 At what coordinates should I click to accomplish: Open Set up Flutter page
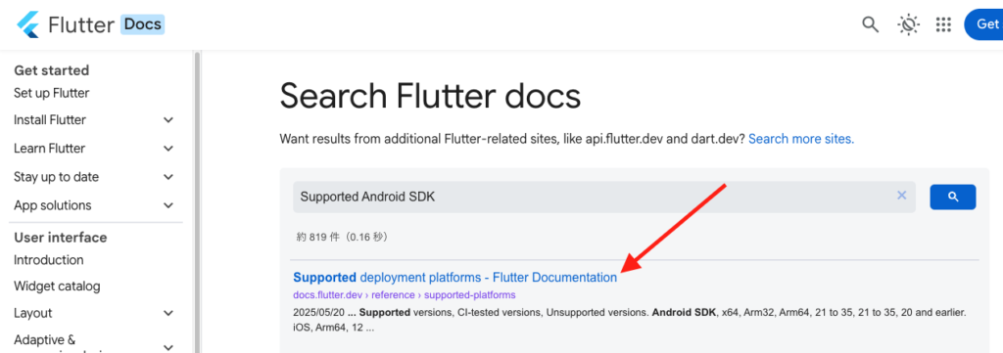point(51,93)
